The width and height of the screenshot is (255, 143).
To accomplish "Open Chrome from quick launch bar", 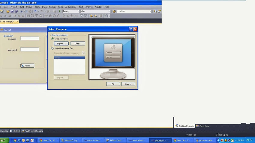I will (x=15, y=140).
